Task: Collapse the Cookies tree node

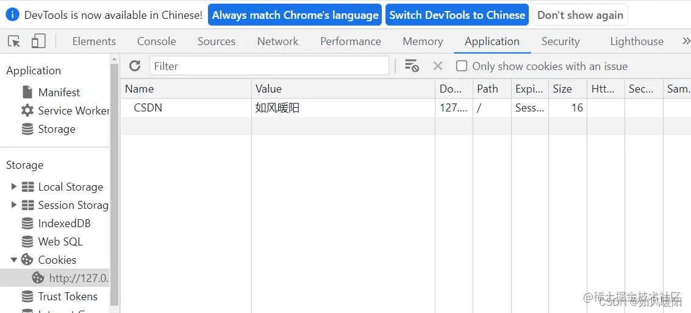Action: click(13, 260)
